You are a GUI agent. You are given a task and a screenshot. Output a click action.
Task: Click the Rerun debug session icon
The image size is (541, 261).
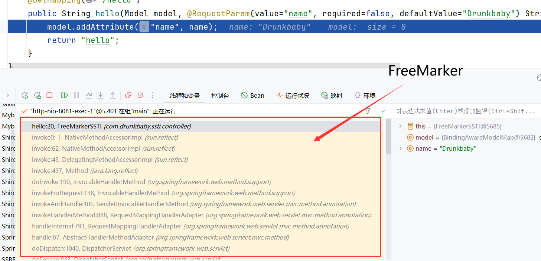pyautogui.click(x=25, y=96)
